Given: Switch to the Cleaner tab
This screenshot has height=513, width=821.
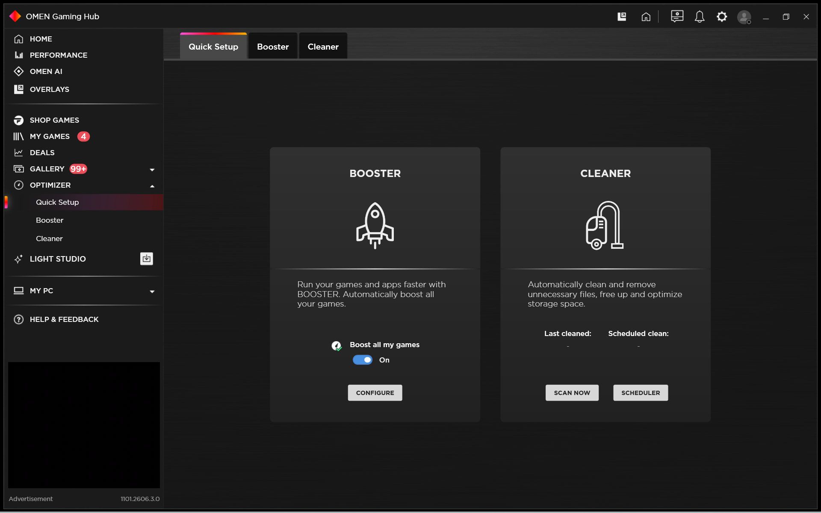Looking at the screenshot, I should coord(323,46).
